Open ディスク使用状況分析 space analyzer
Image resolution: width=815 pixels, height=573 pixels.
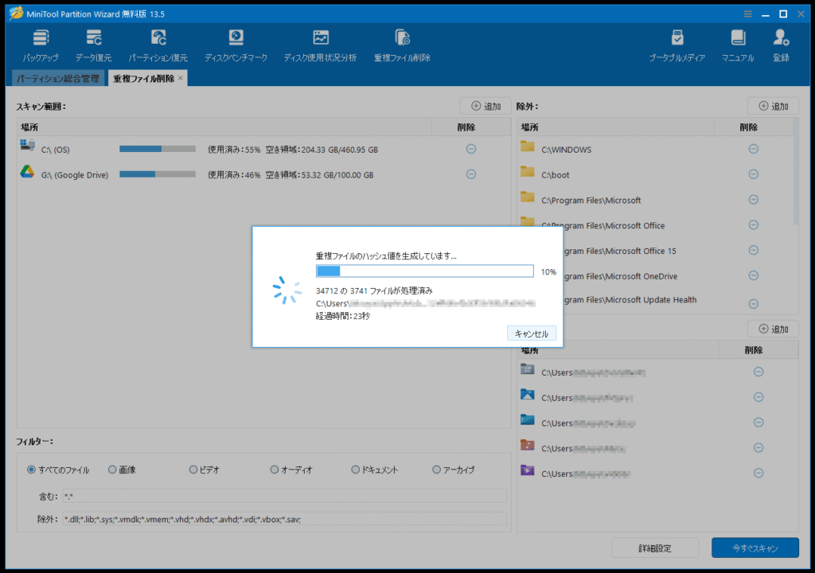pyautogui.click(x=320, y=45)
